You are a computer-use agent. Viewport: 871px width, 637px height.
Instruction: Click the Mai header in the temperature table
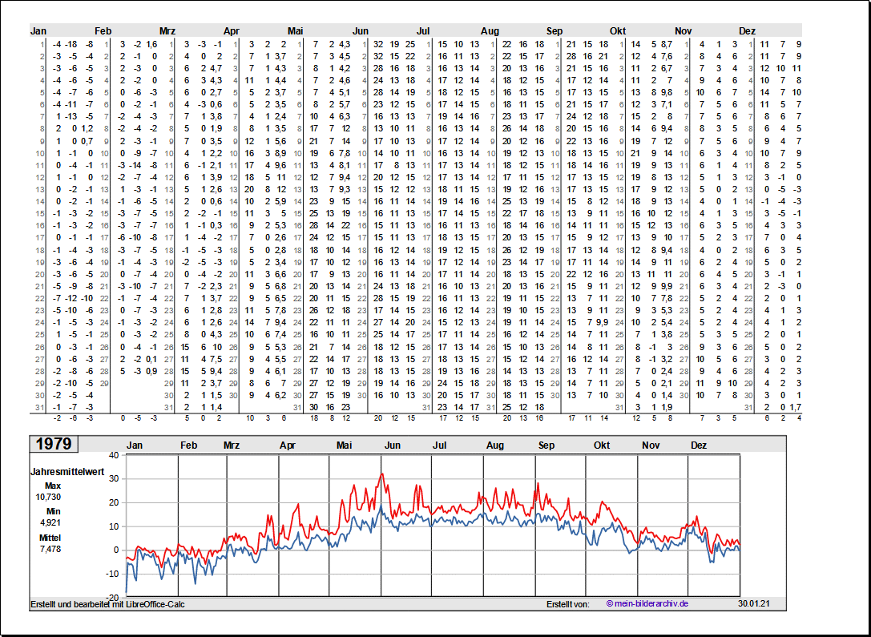point(296,31)
